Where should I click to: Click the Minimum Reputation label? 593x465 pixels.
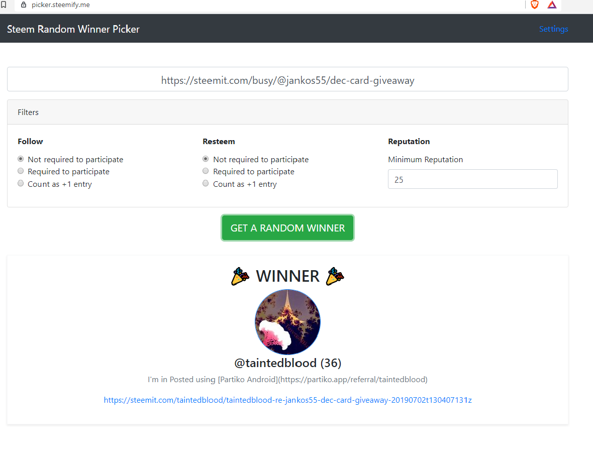(425, 160)
